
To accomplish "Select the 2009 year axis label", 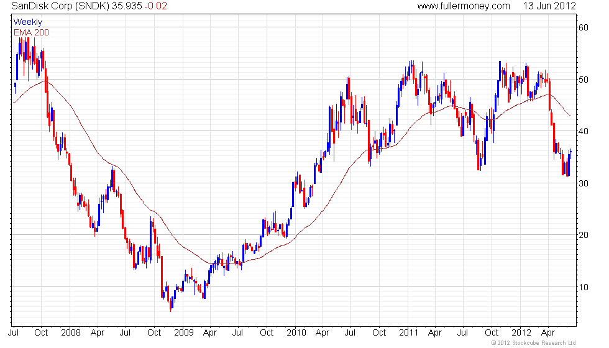I will 184,332.
